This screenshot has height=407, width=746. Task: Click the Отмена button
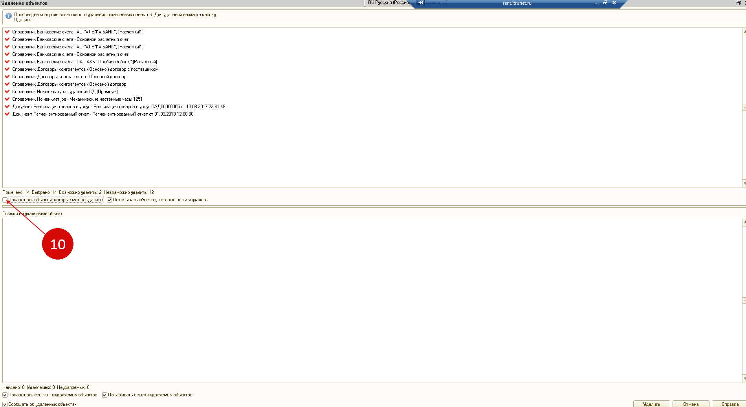691,404
